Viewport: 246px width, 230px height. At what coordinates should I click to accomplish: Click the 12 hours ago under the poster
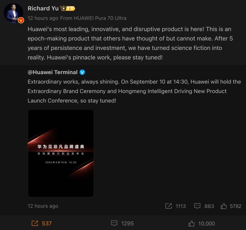coord(43,206)
